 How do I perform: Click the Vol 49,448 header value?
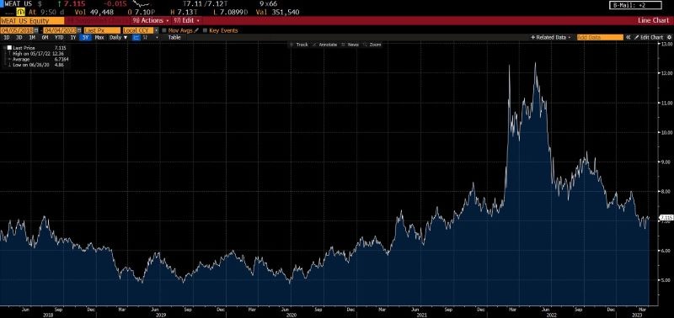coord(94,12)
